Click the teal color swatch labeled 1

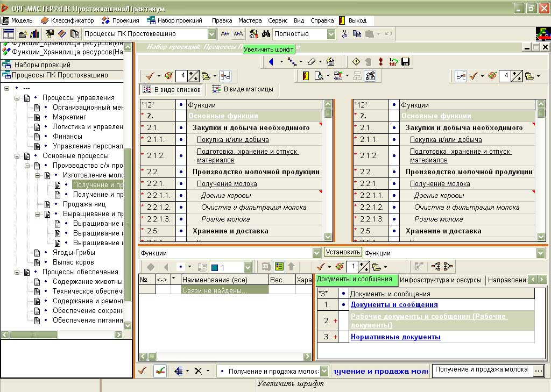(x=215, y=268)
